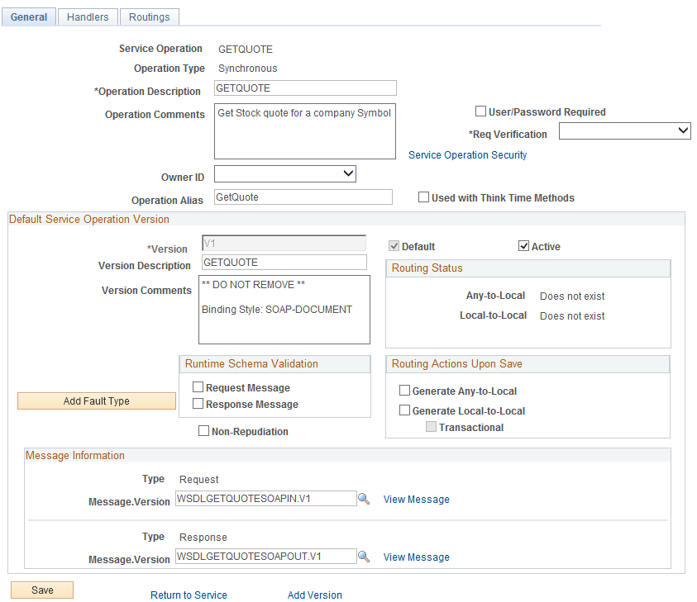Click lookup magnifier next to WSDLGETQUOTESOAPOUT.V1
697x602 pixels.
tap(364, 557)
